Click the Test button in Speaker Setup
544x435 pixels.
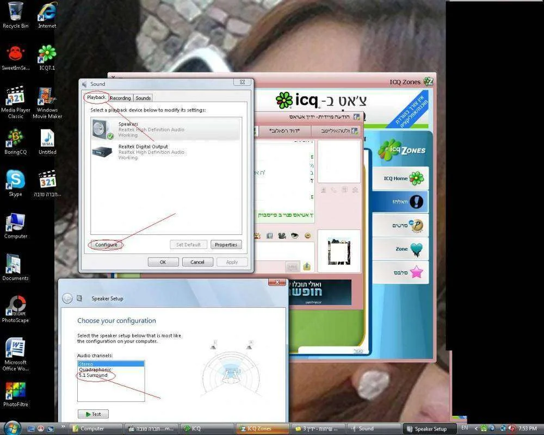coord(93,414)
